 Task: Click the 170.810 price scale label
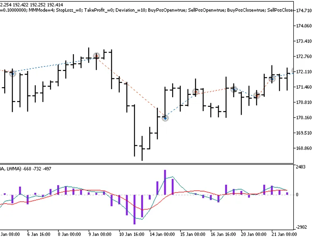click(304, 102)
